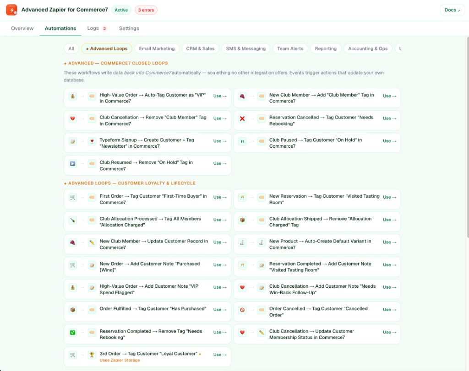This screenshot has height=371, width=469.
Task: Filter by Team Alerts category
Action: pos(290,48)
